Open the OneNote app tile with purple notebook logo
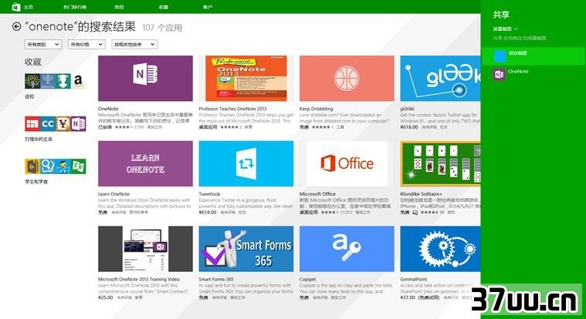Screen dimensions: 586x319 coord(145,79)
